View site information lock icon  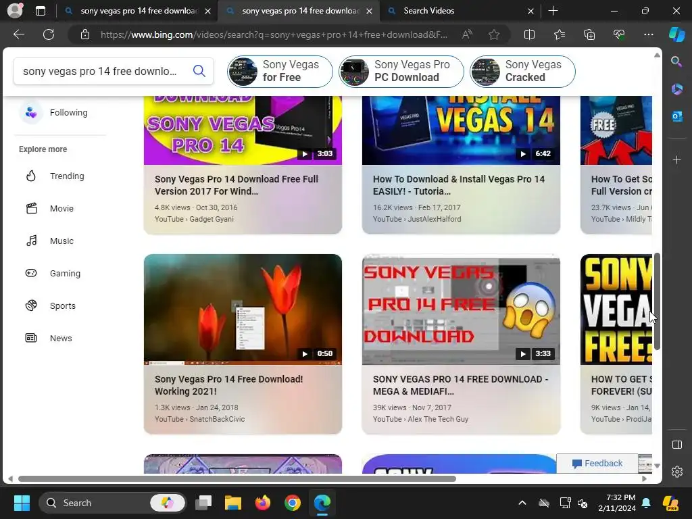pyautogui.click(x=85, y=34)
